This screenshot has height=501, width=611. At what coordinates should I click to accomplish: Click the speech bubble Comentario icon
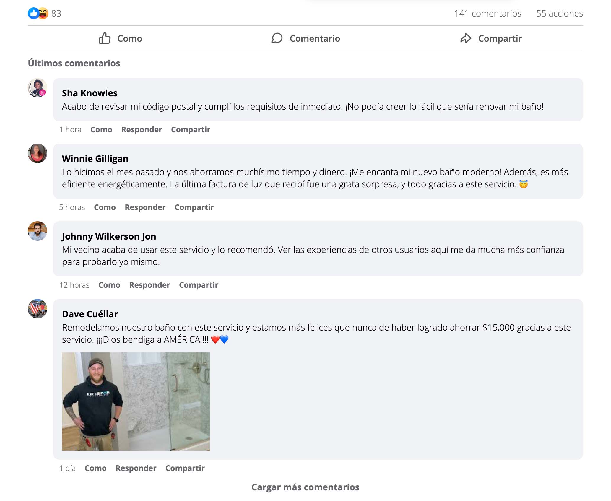click(277, 38)
